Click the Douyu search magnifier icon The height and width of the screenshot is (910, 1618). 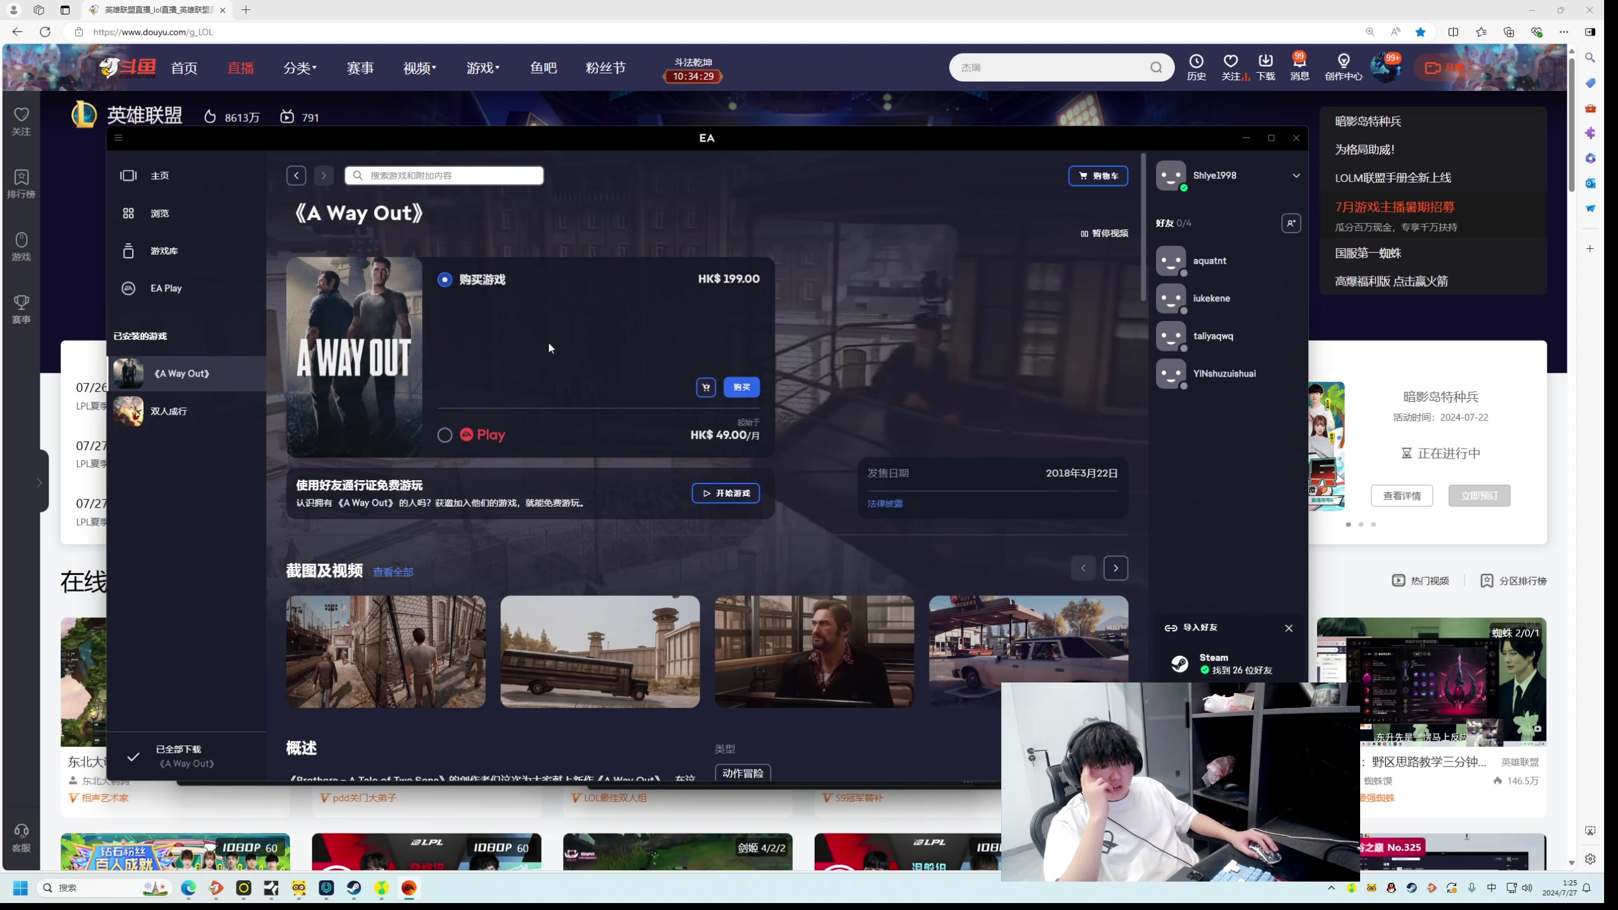pyautogui.click(x=1156, y=68)
